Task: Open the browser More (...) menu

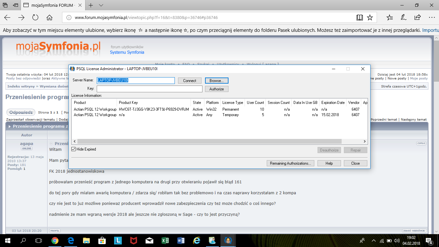Action: tap(432, 17)
